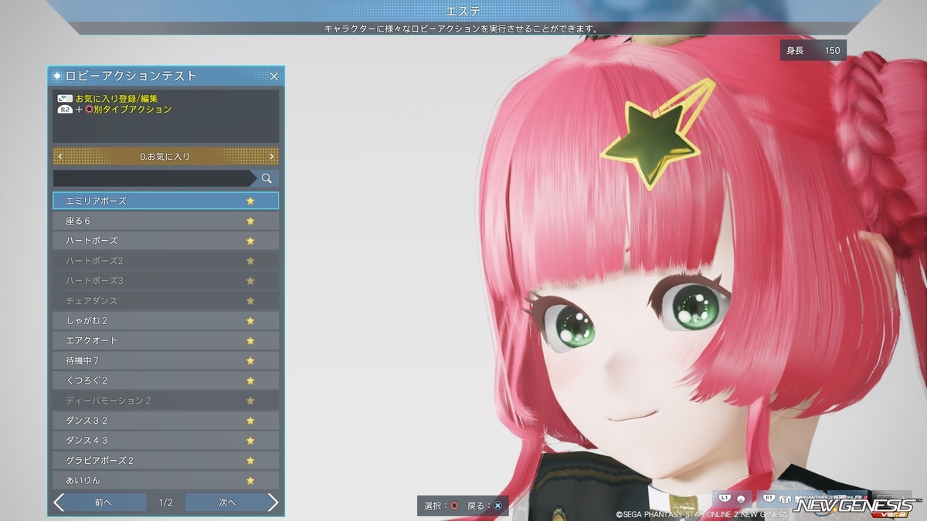927x521 pixels.
Task: Select the 座る6 action
Action: click(165, 221)
